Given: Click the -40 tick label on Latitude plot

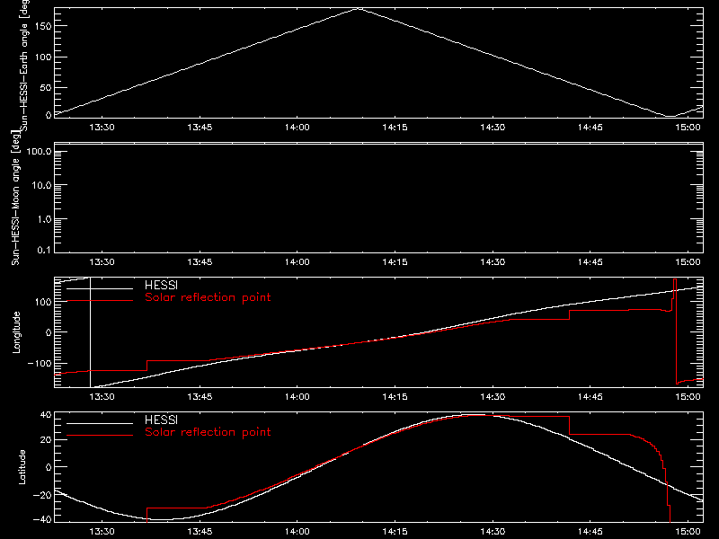Looking at the screenshot, I should click(42, 519).
